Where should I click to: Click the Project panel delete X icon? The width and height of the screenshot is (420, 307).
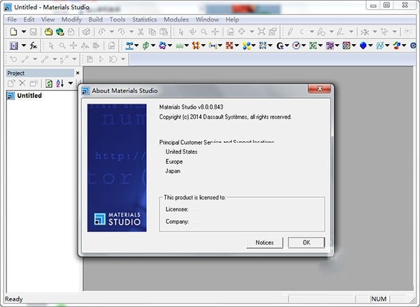[22, 83]
